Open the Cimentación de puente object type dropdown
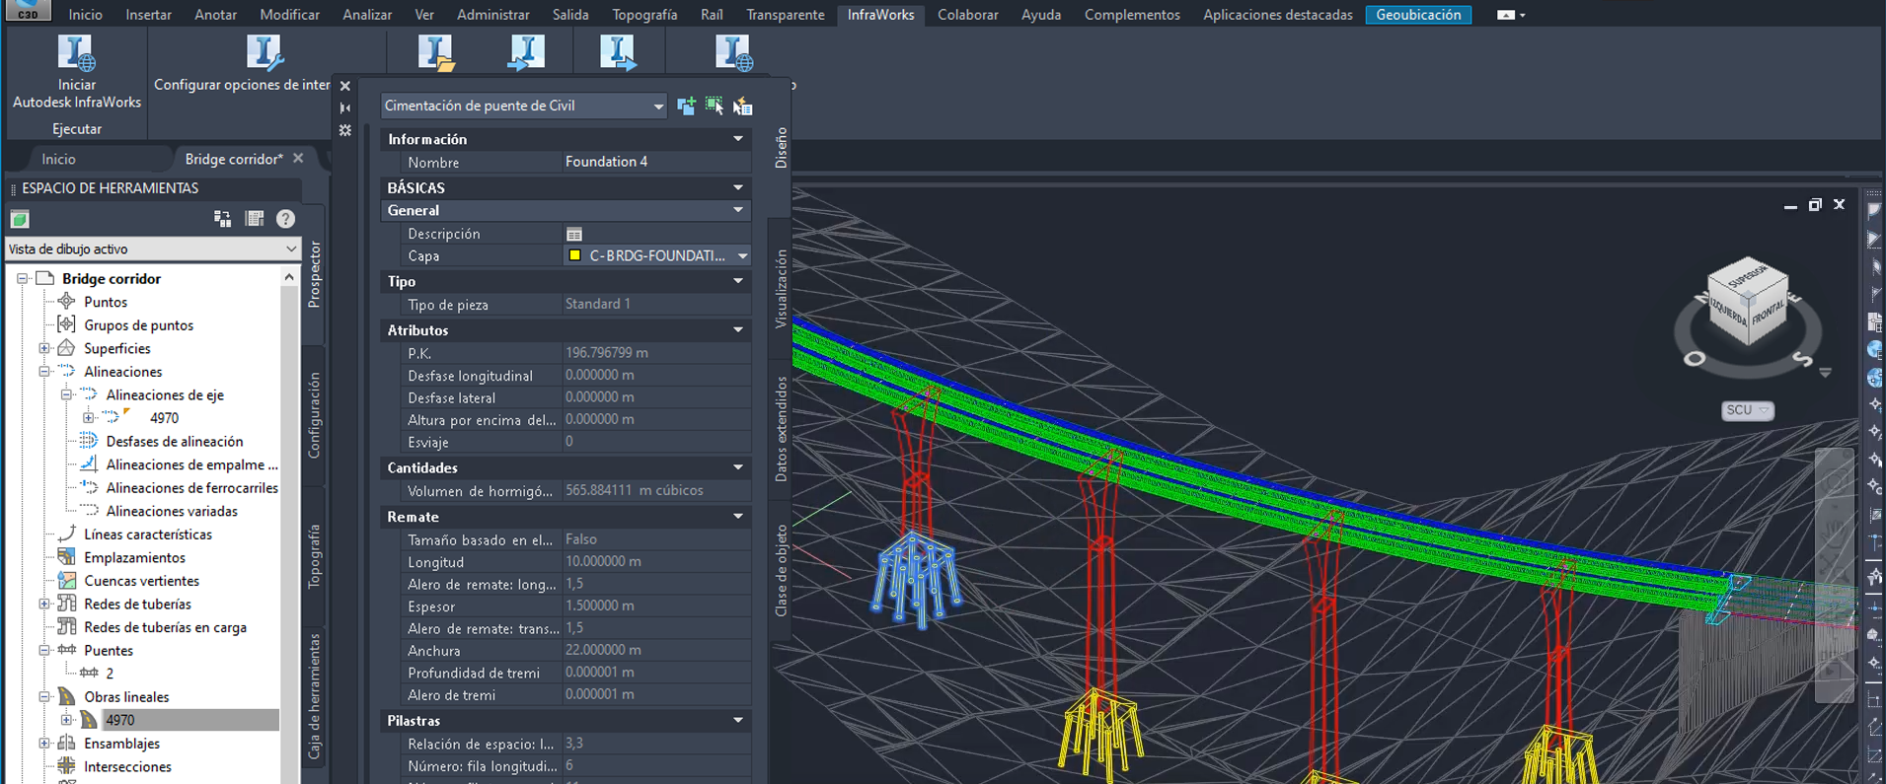 tap(657, 107)
